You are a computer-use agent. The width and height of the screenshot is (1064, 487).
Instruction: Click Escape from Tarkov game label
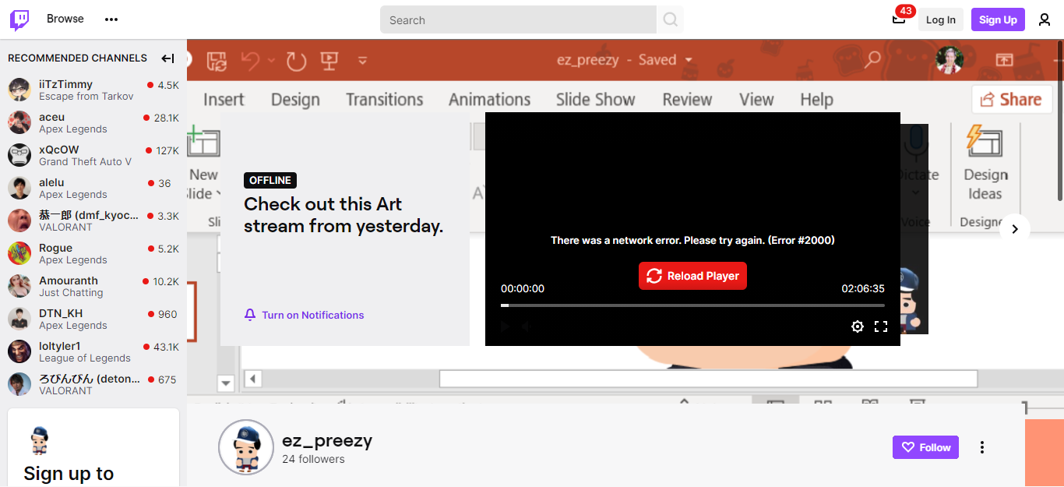click(86, 97)
